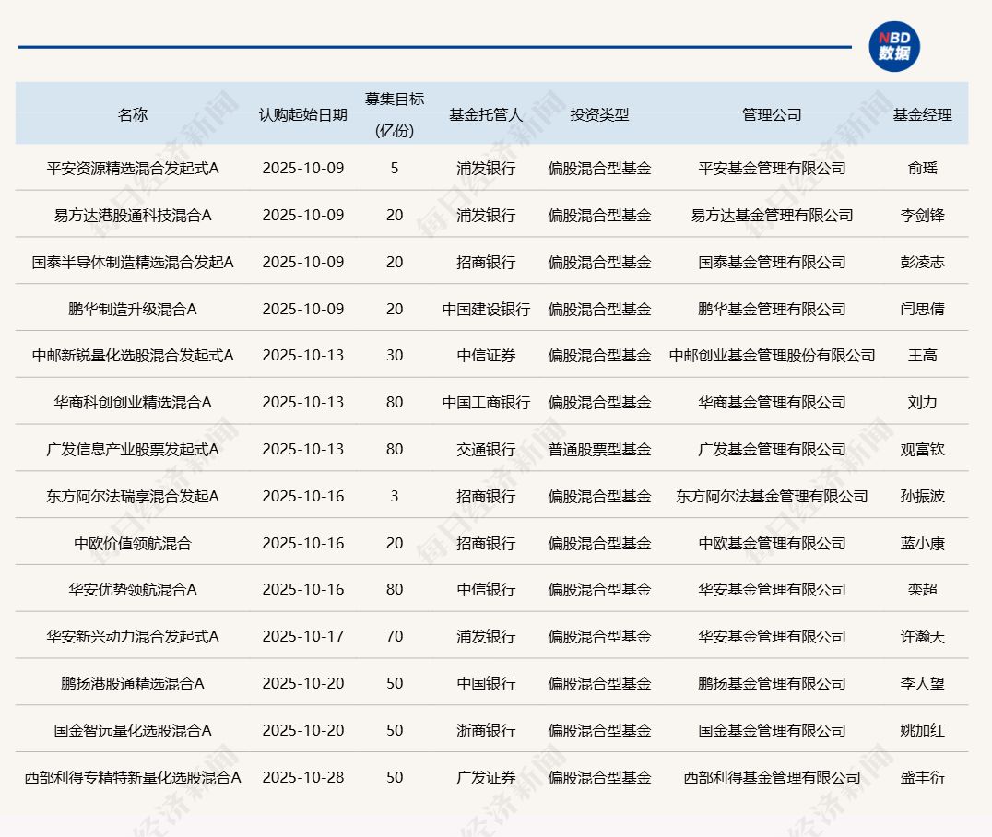Viewport: 992px width, 837px height.
Task: Select 中欧价值领航混合 fund name
Action: 133,544
